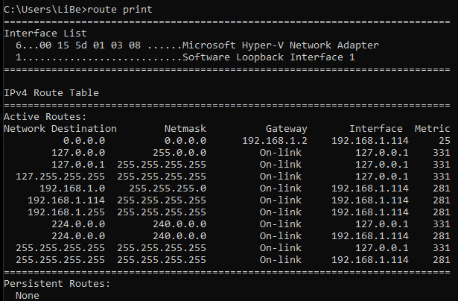The height and width of the screenshot is (301, 458).
Task: Select the "Netmask" column header
Action: coord(185,129)
